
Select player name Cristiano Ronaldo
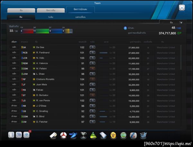(x=45, y=79)
